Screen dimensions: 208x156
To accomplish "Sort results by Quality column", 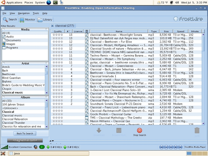I will tap(58, 31).
